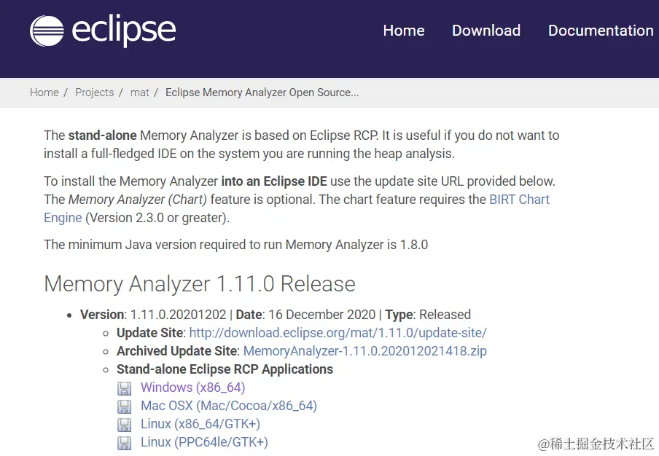Download the Mac OSX (Mac/Cocoa/x86_64) build
Viewport: 659px width, 456px height.
(x=229, y=406)
